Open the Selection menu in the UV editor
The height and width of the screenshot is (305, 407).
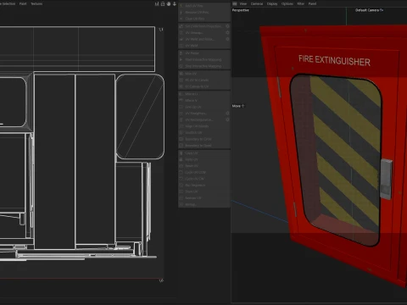[x=8, y=3]
